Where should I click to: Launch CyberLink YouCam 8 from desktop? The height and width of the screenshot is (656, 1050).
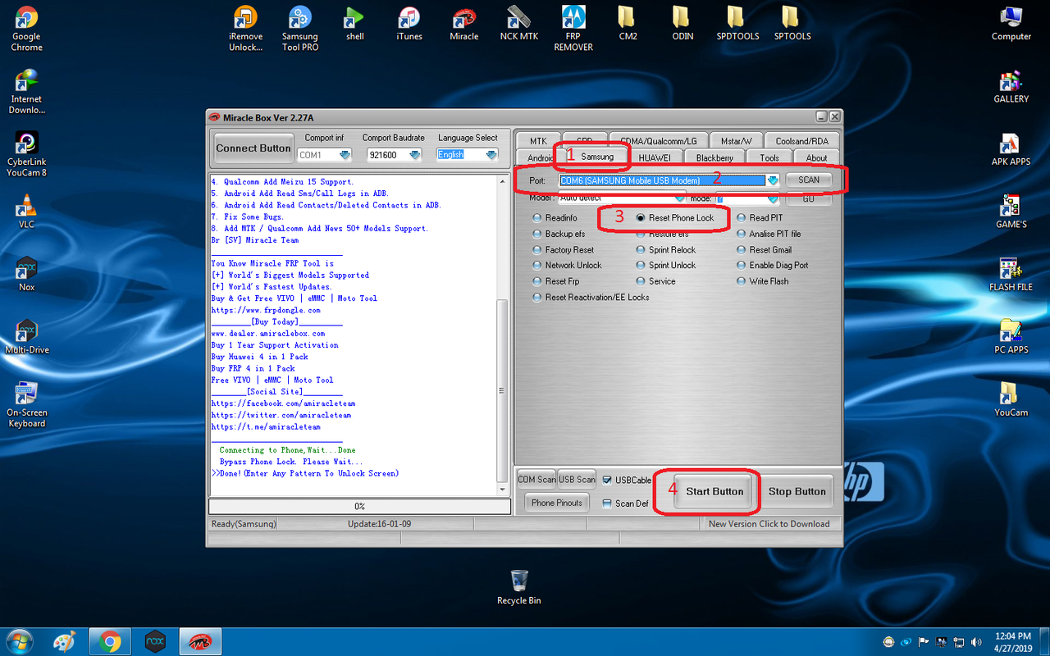pos(26,154)
